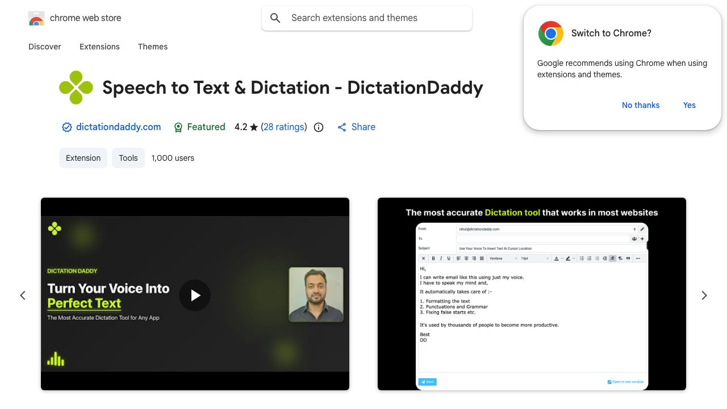
Task: Click the Speech to Text & Dictation title
Action: point(293,87)
